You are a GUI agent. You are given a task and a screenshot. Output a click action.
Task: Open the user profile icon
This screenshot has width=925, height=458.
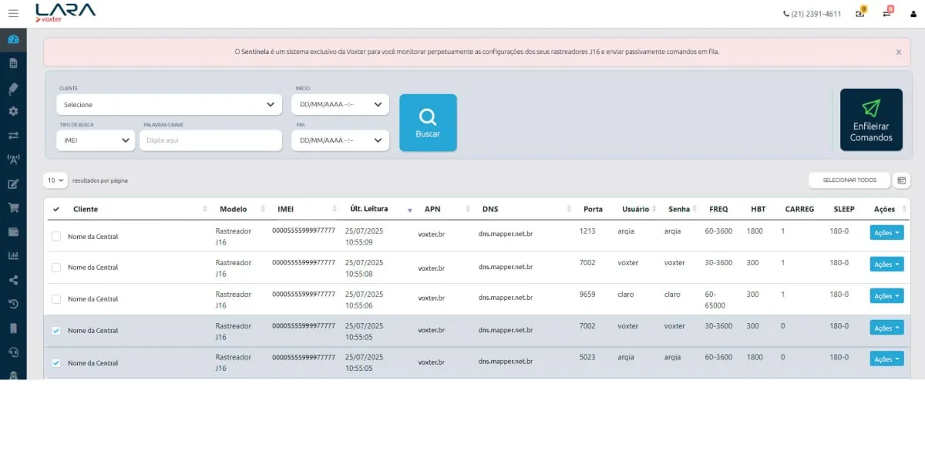tap(913, 14)
